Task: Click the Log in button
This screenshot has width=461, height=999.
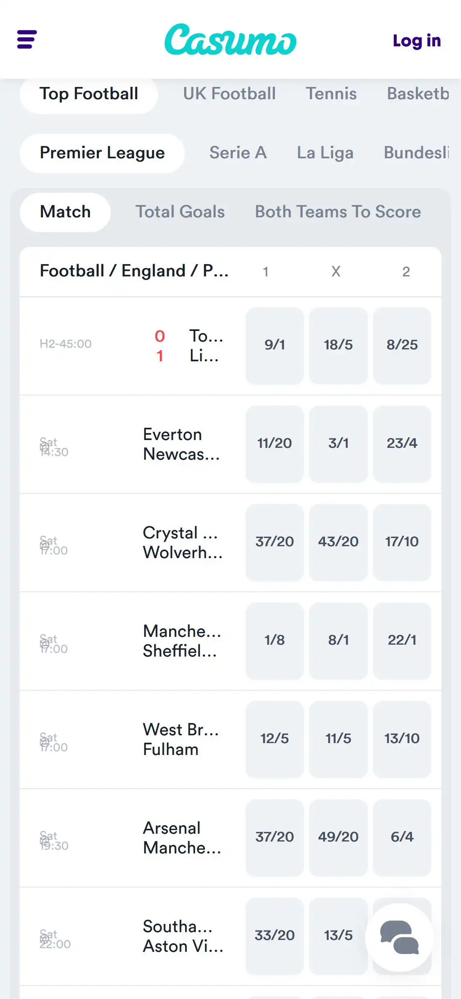Action: 417,41
